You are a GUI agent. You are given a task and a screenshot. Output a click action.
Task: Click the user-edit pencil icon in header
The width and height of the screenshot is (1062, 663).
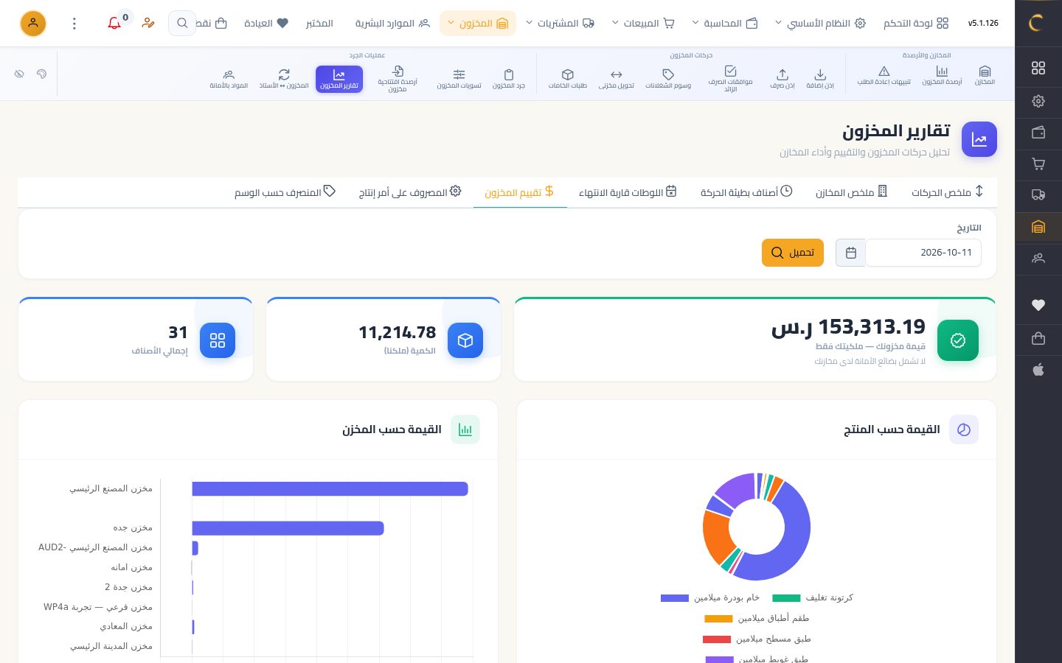(x=148, y=24)
